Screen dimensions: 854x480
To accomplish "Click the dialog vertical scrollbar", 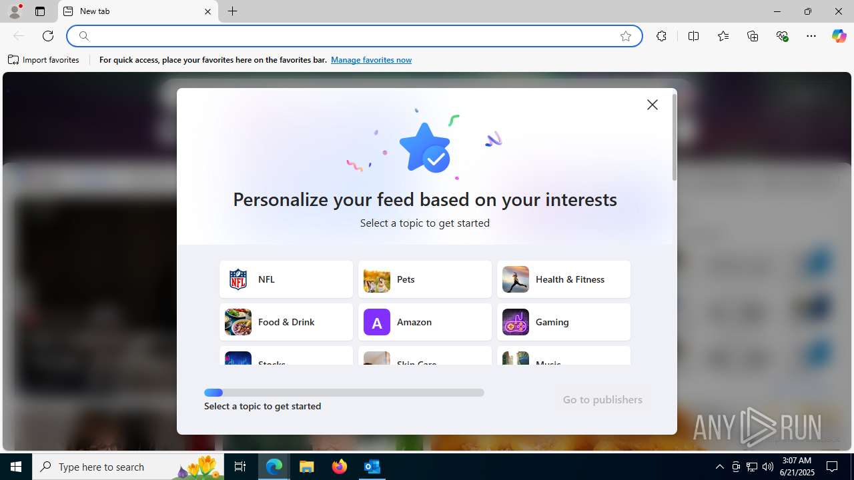I will coord(675,137).
